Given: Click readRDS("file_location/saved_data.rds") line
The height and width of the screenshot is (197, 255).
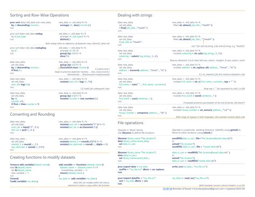Looking at the screenshot, I should pyautogui.click(x=201, y=153).
